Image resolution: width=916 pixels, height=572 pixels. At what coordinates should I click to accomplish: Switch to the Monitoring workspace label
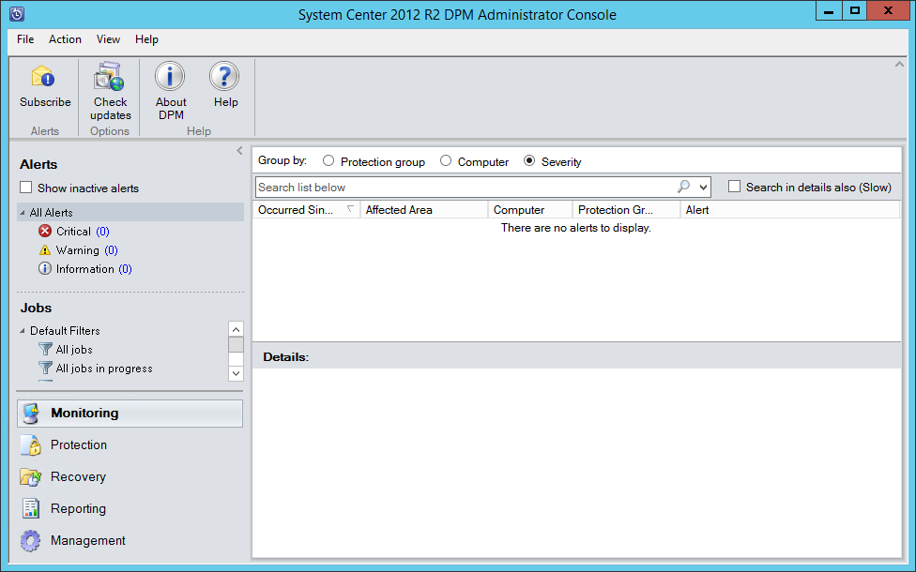pyautogui.click(x=84, y=413)
